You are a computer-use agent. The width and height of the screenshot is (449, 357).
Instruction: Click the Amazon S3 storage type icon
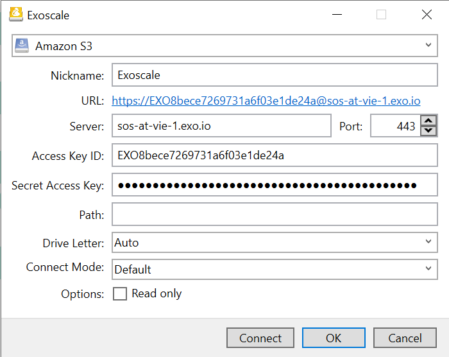[22, 46]
